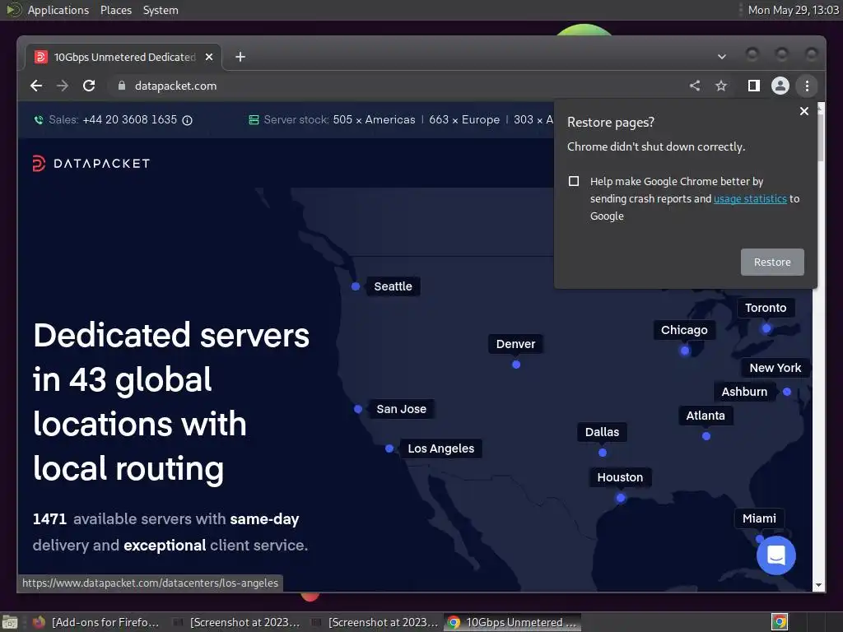The image size is (843, 632).
Task: Reload the datapacket.com page
Action: coord(89,86)
